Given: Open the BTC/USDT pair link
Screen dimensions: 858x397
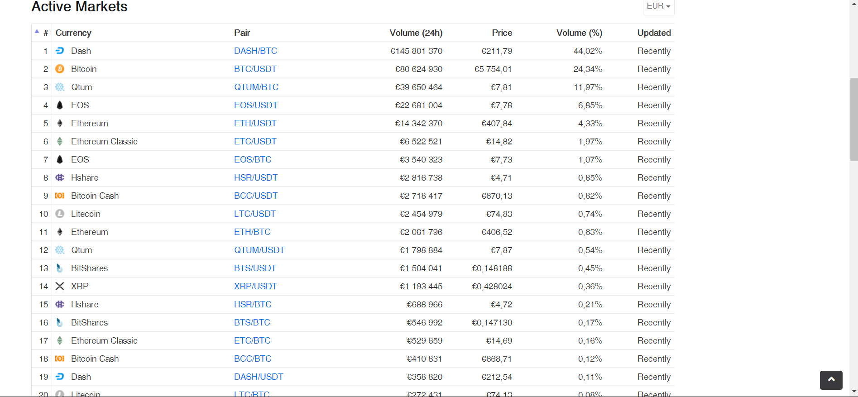Looking at the screenshot, I should (x=255, y=69).
